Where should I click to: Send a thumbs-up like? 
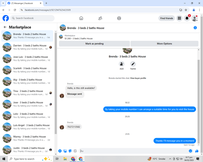click(197, 151)
